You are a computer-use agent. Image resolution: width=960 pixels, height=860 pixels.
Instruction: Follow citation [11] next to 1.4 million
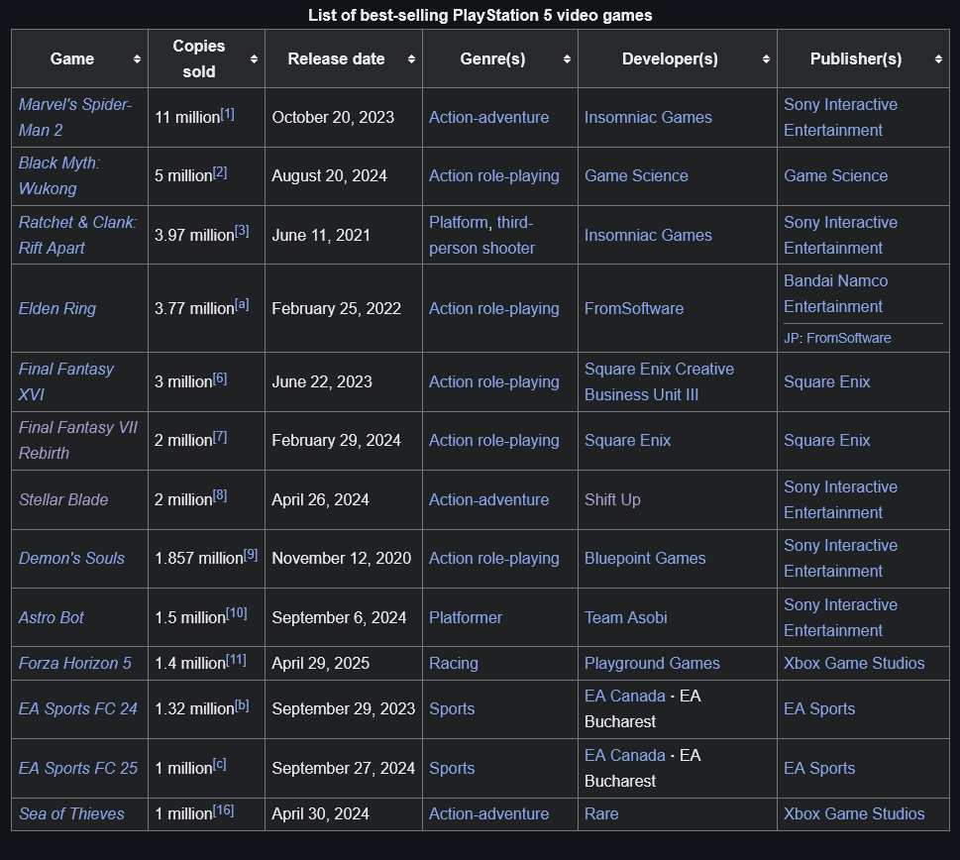[x=236, y=660]
